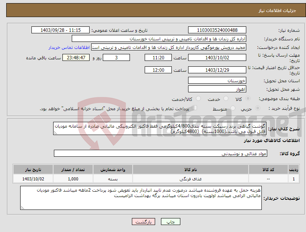
Task: Click the واحد شمارش column header
Action: point(113,170)
